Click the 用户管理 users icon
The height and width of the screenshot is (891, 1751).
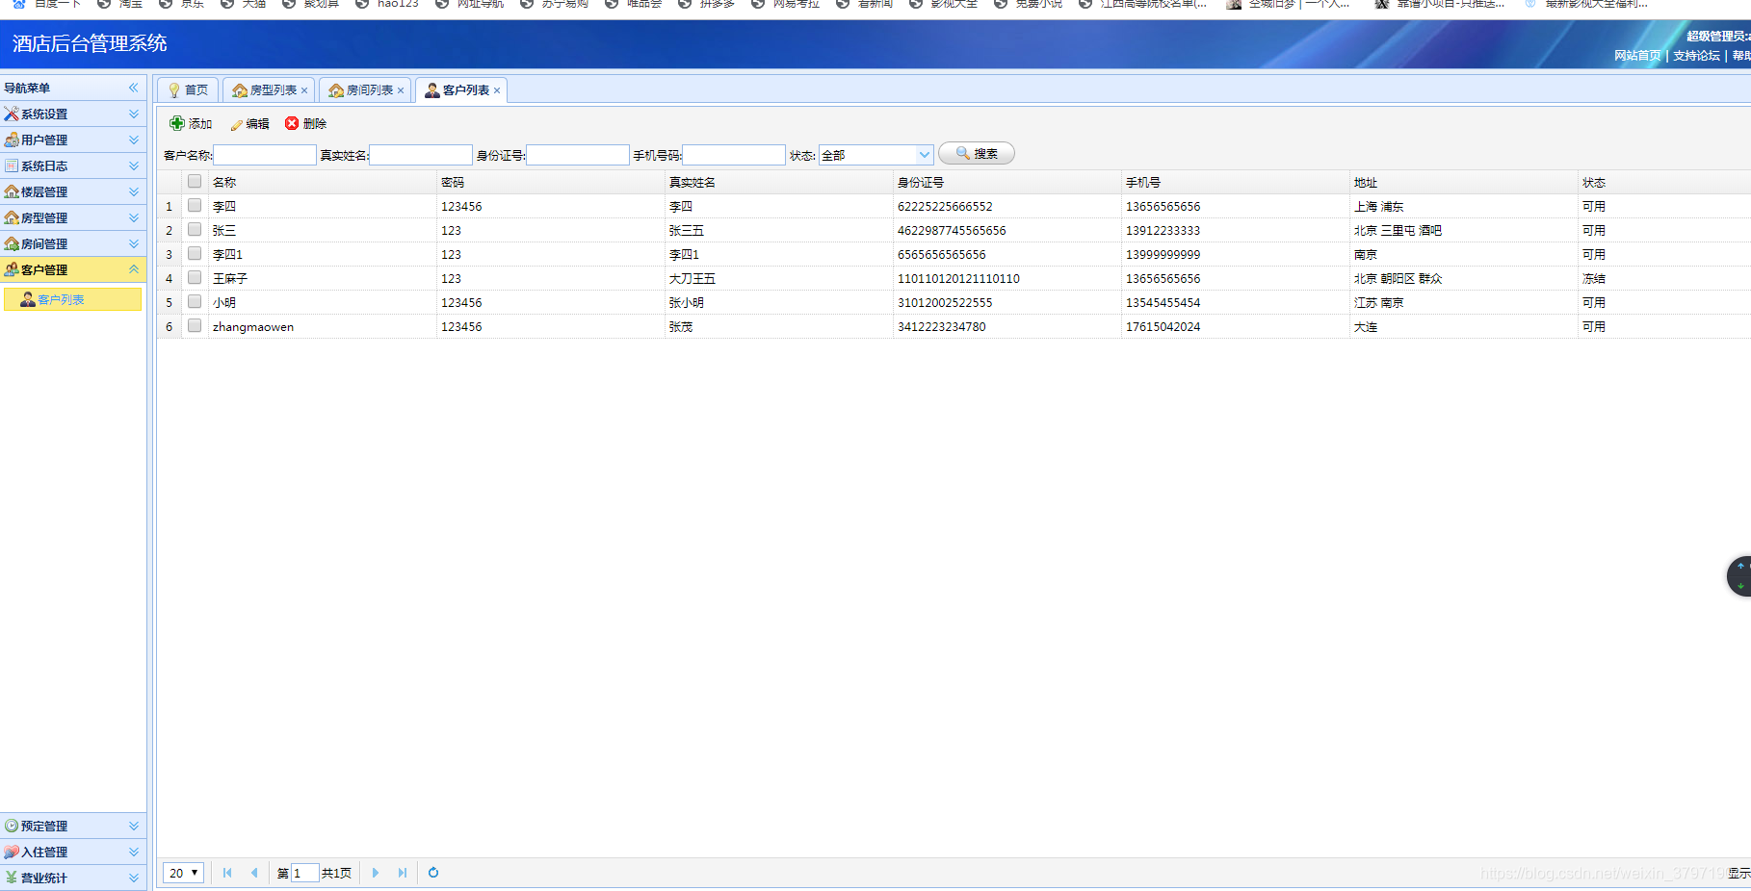click(12, 140)
